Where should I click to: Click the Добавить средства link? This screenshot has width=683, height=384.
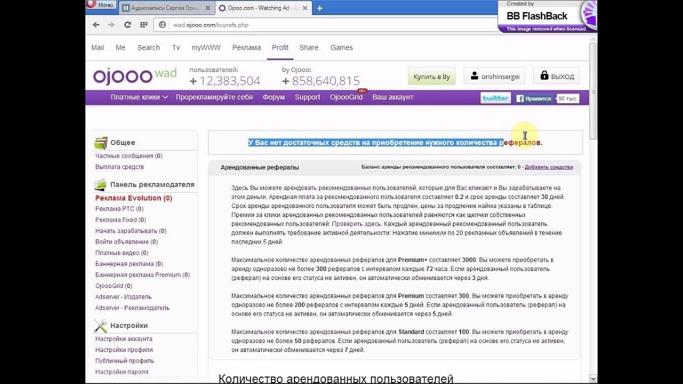pyautogui.click(x=549, y=167)
